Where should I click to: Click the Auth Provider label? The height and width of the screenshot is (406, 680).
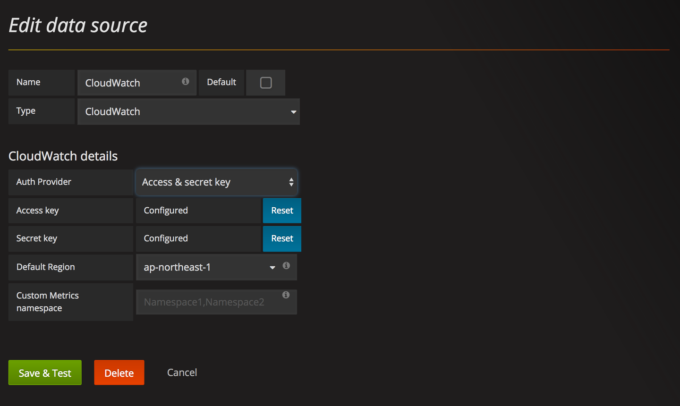(x=44, y=182)
